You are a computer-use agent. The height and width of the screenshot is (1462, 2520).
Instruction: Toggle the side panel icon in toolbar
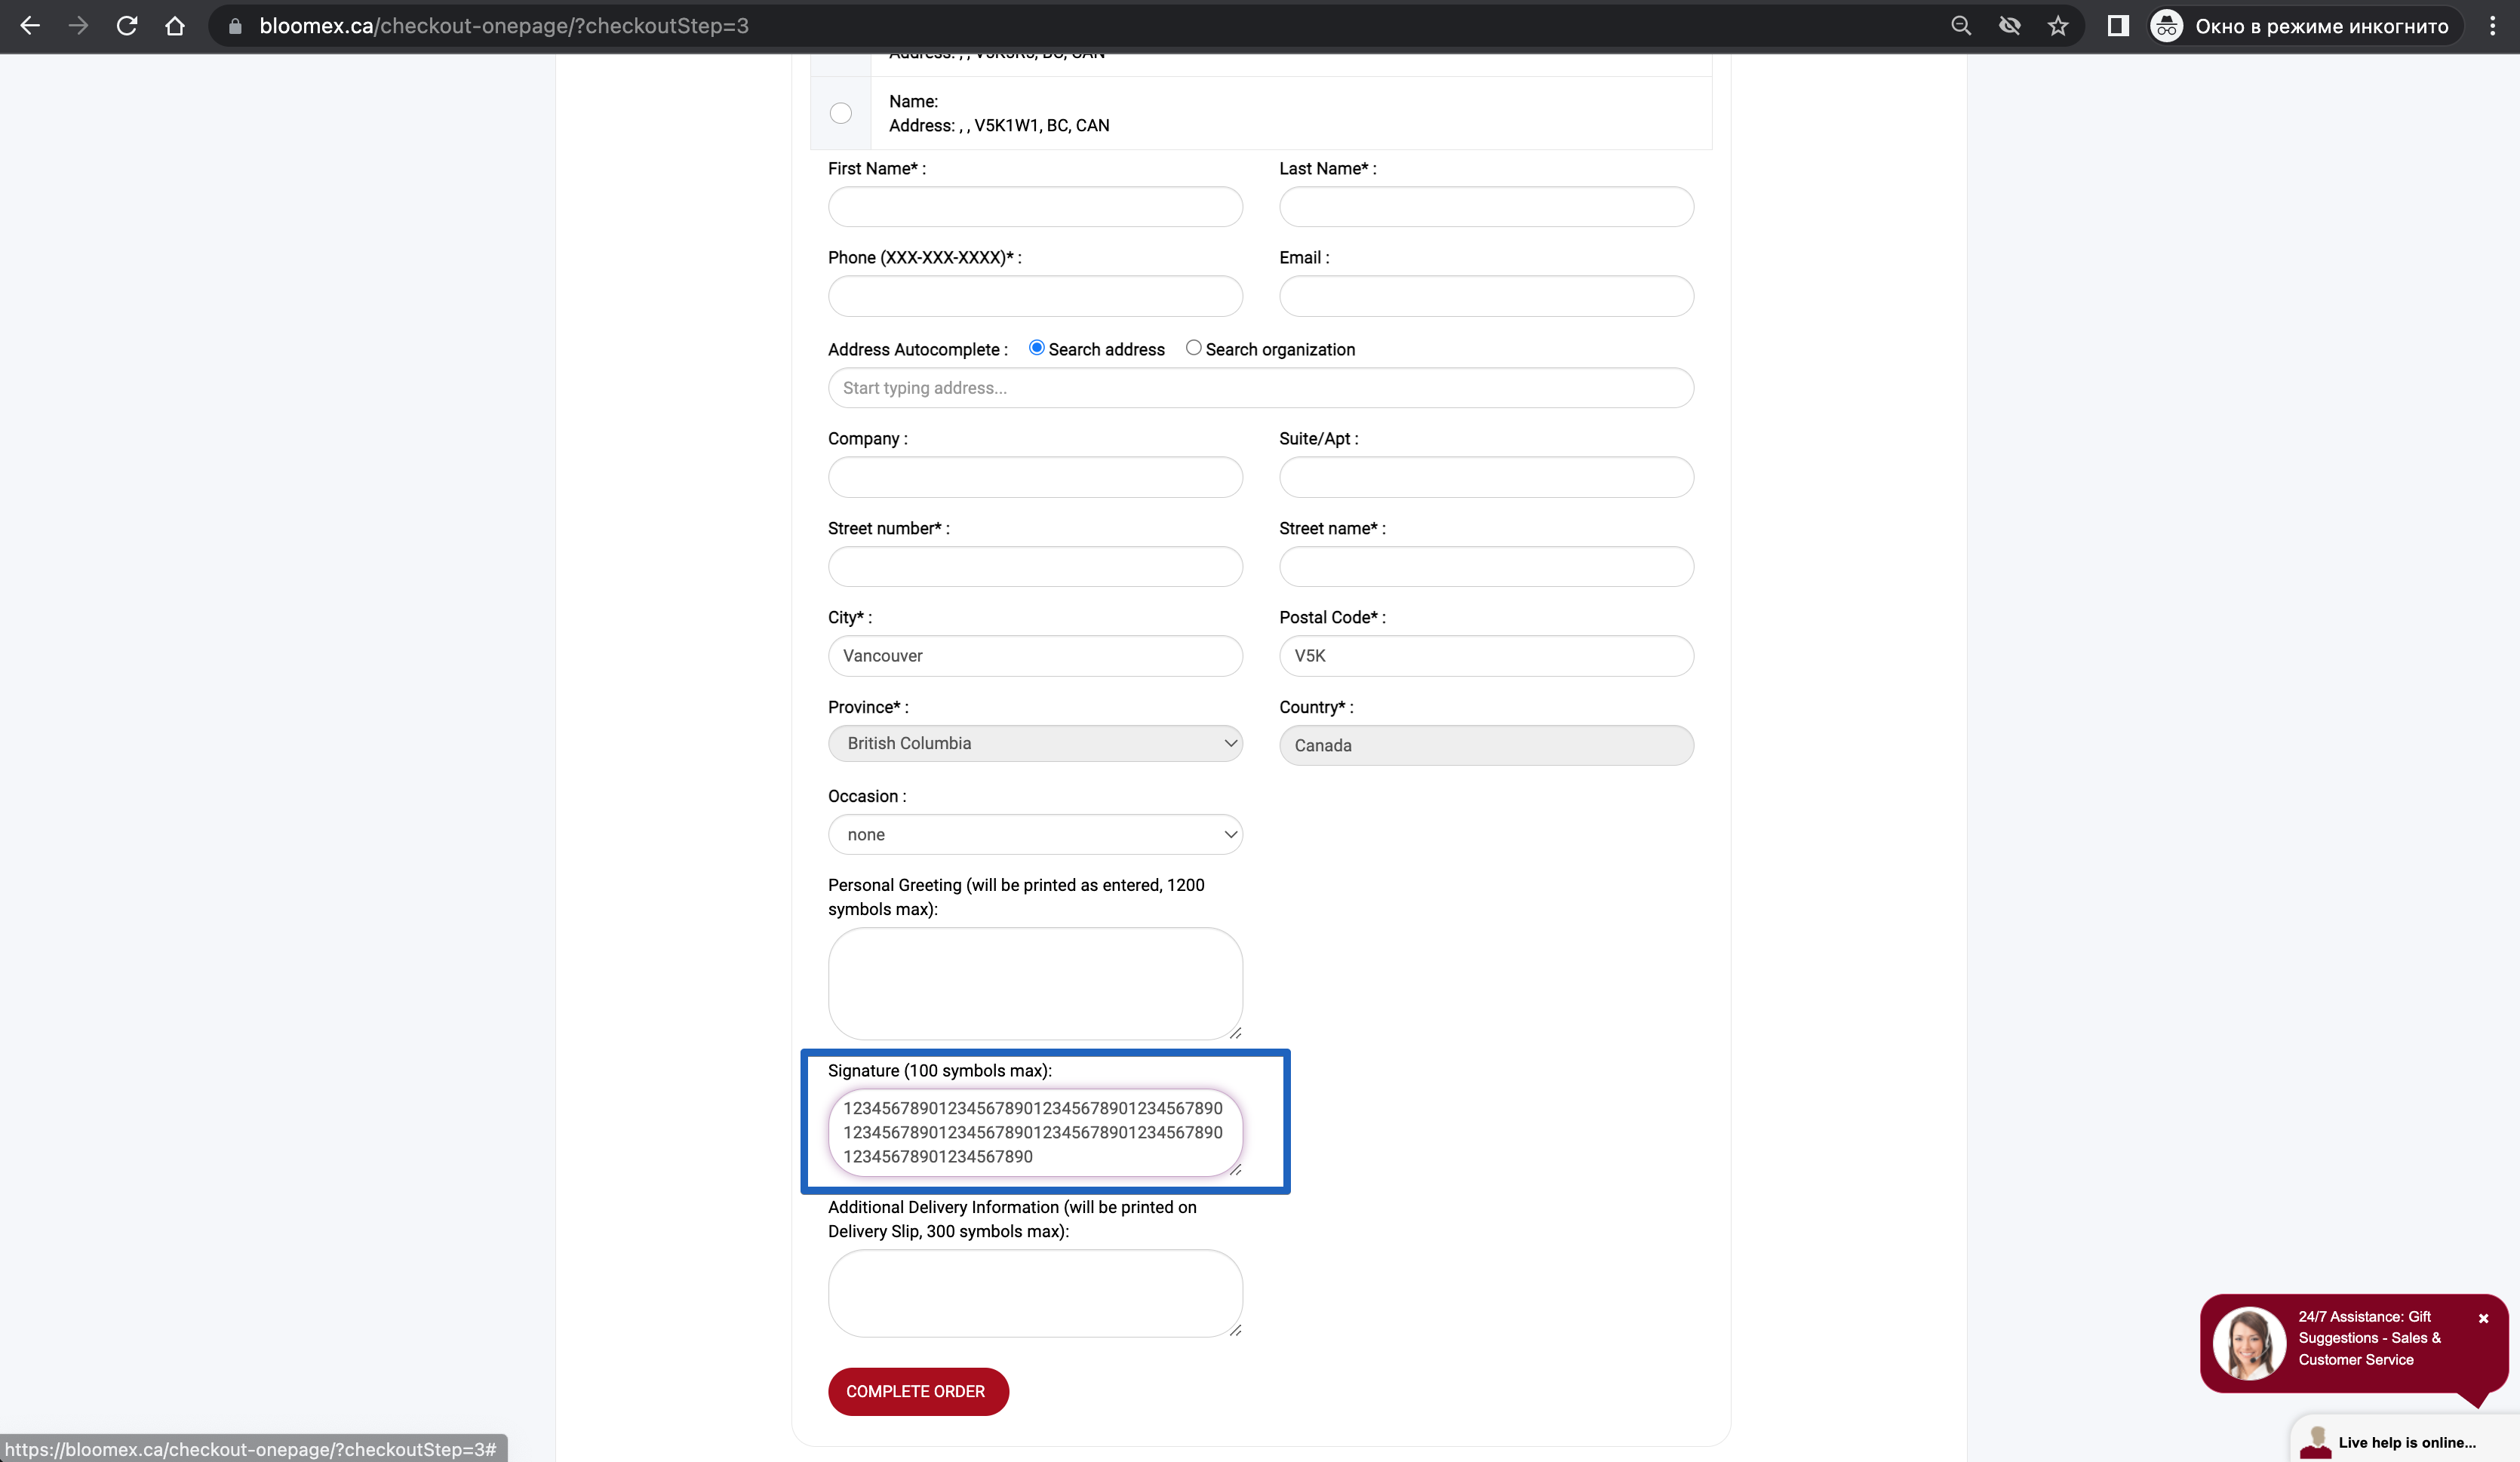tap(2118, 26)
